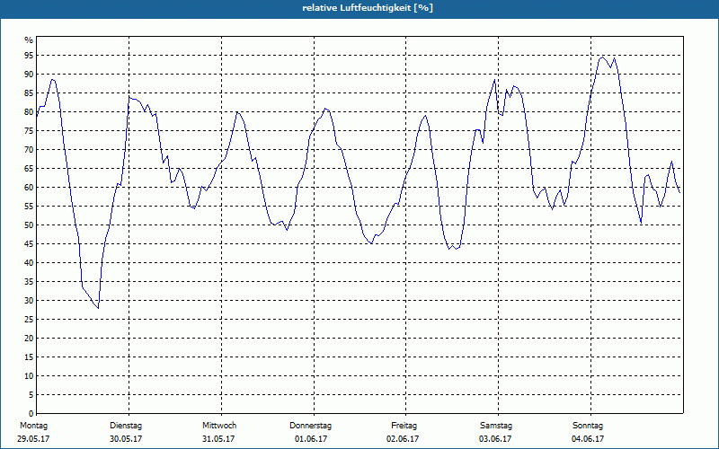This screenshot has height=449, width=719.
Task: Click the y-axis value '35'
Action: click(29, 282)
